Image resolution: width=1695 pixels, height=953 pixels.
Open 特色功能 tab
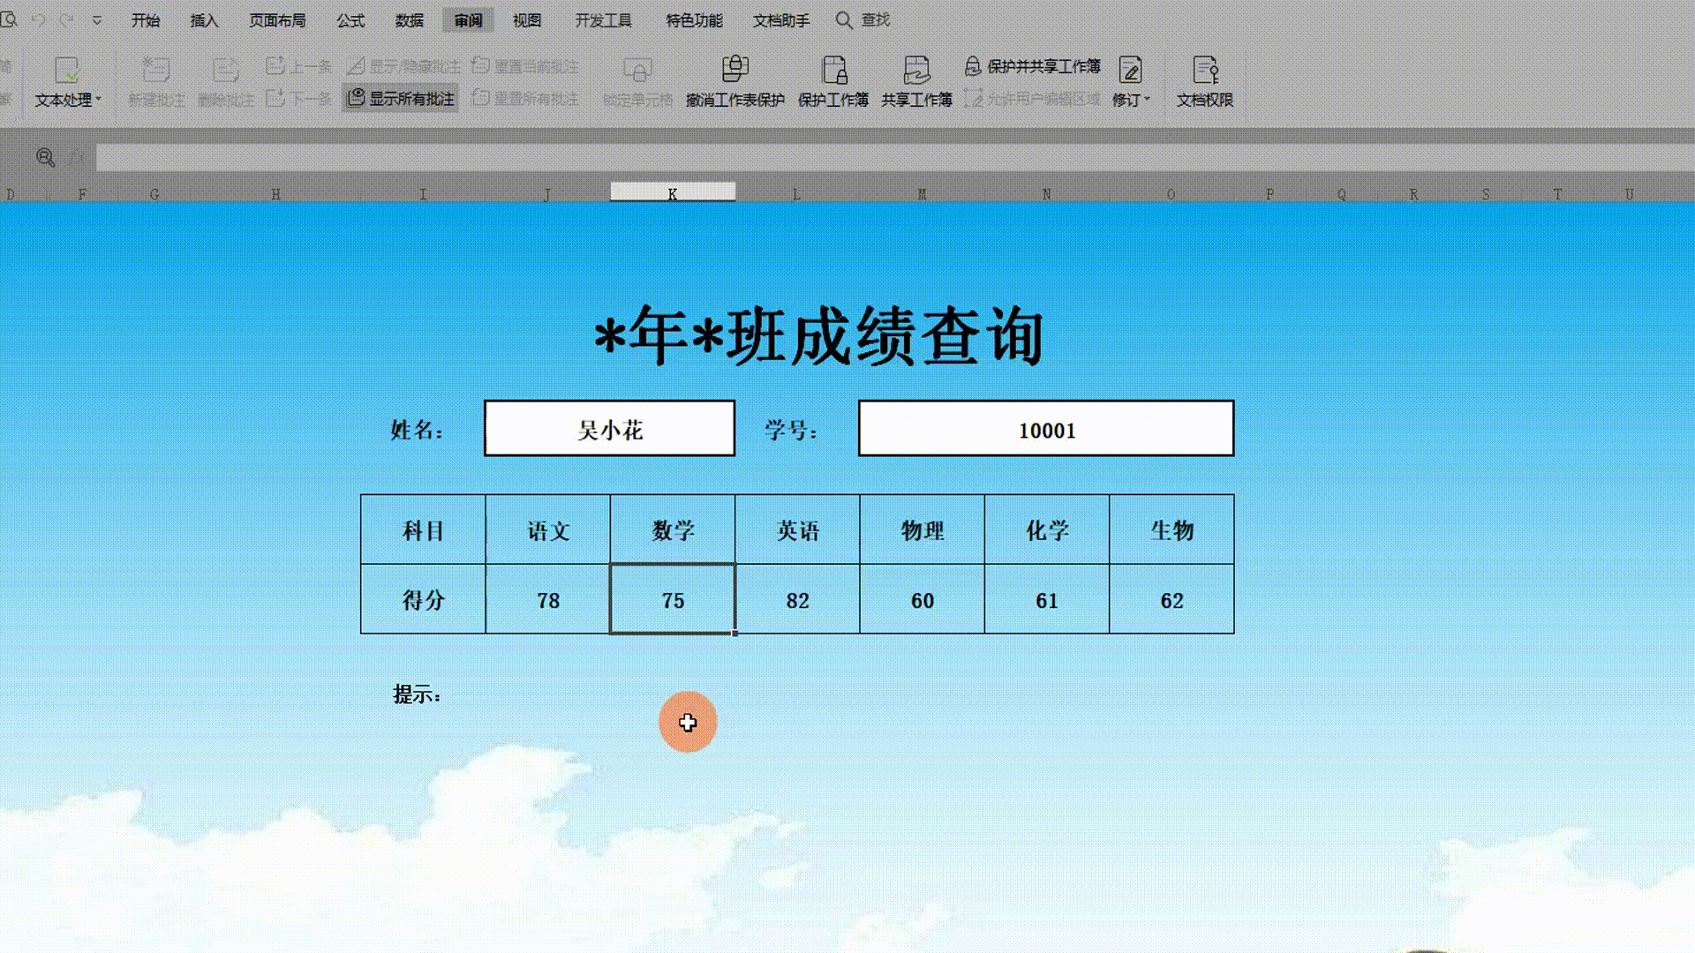tap(695, 20)
